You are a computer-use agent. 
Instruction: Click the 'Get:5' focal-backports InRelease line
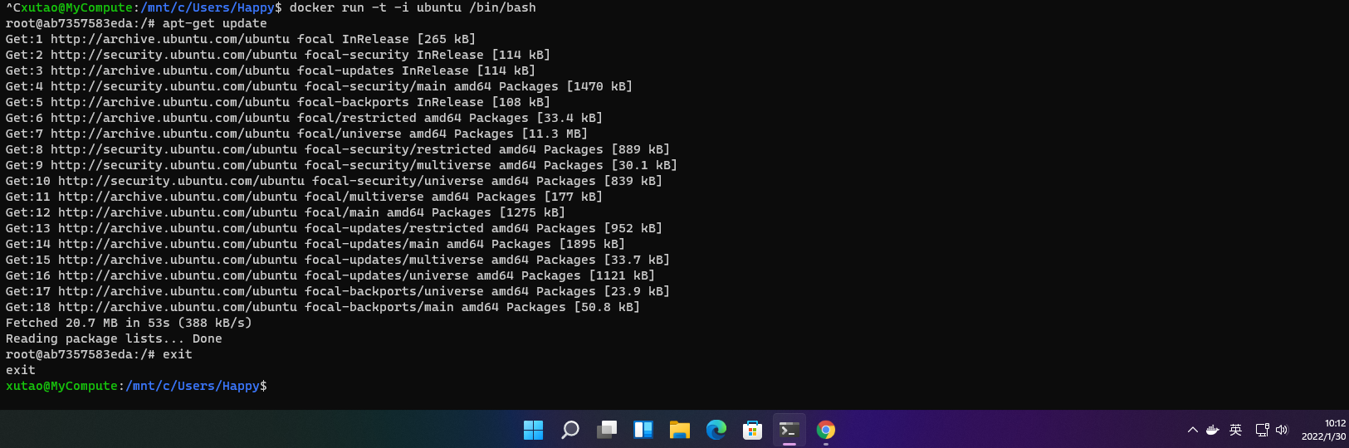click(x=278, y=102)
